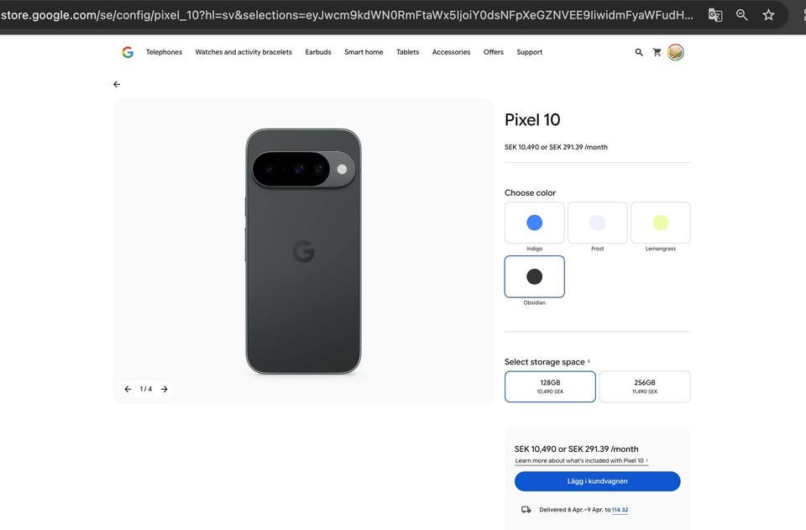Open the Accessories menu
The image size is (806, 530).
pyautogui.click(x=451, y=52)
